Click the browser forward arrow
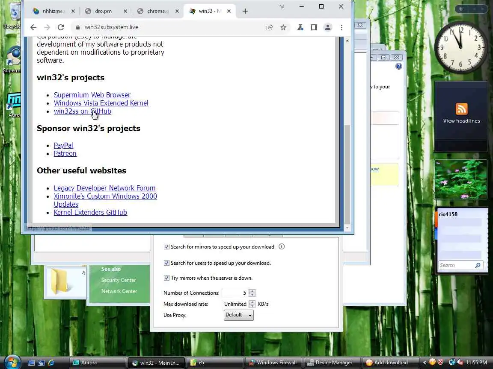Viewport: 493px width, 369px height. tap(47, 27)
